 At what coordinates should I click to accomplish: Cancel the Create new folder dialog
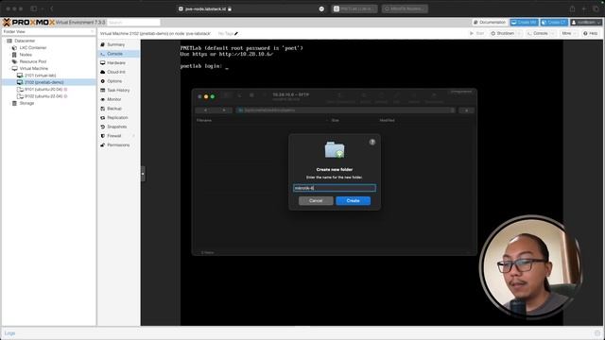tap(316, 200)
